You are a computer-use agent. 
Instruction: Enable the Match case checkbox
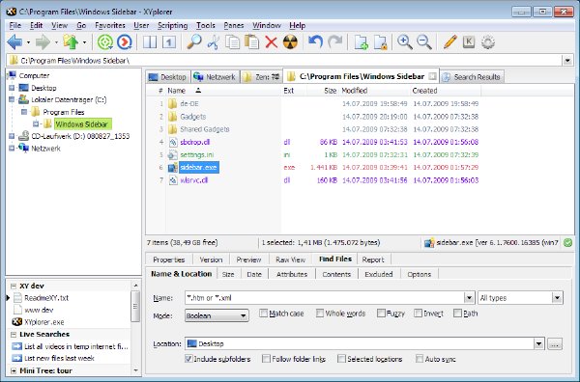(263, 314)
